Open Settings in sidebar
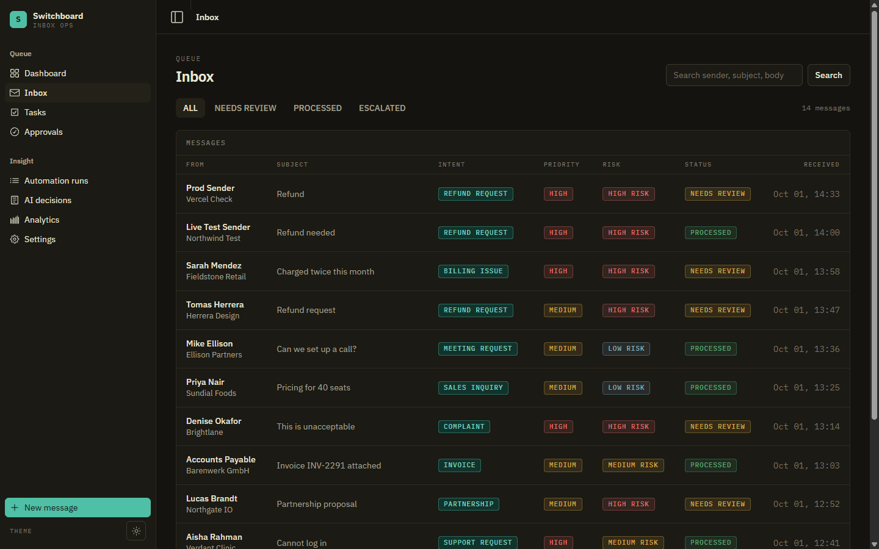The height and width of the screenshot is (549, 879). tap(78, 239)
